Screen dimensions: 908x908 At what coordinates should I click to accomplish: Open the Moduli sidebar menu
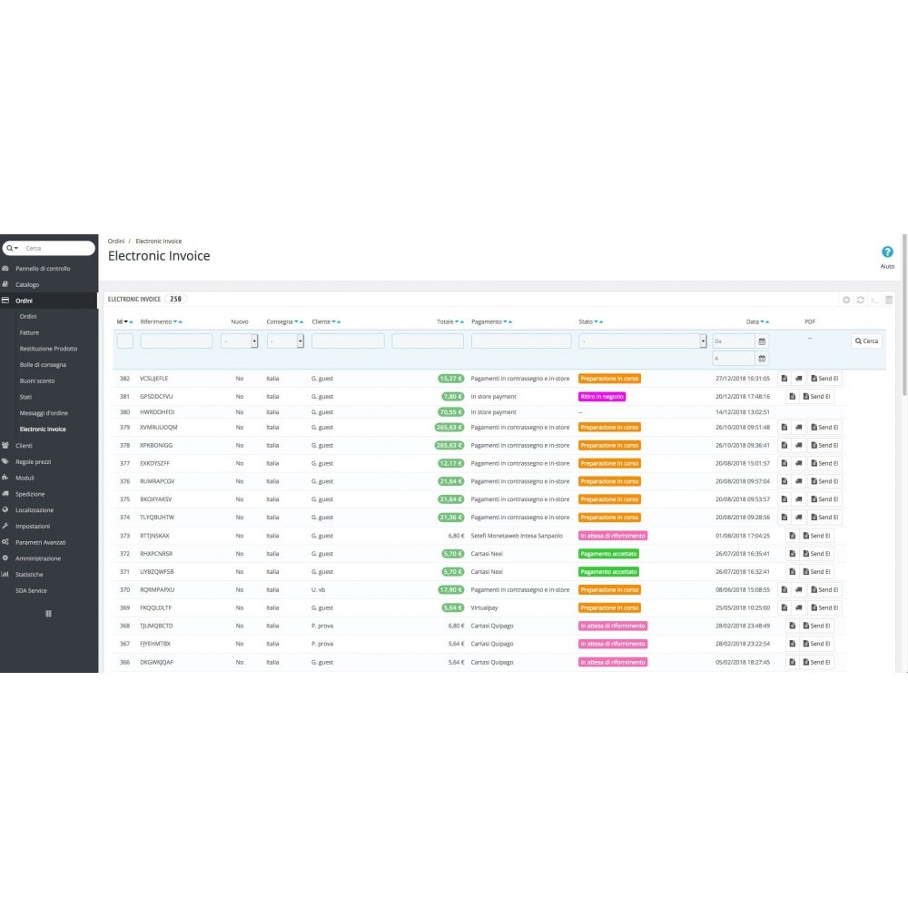coord(25,478)
